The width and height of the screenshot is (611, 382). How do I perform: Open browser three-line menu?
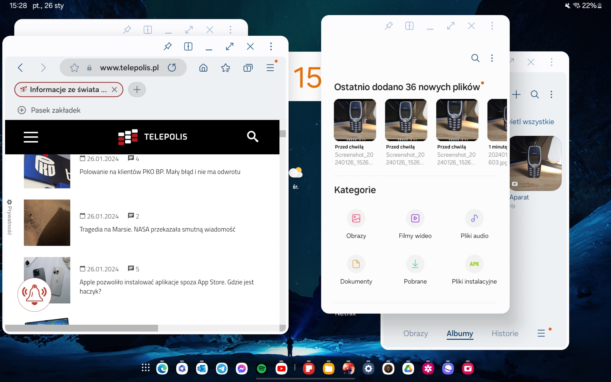pos(270,67)
